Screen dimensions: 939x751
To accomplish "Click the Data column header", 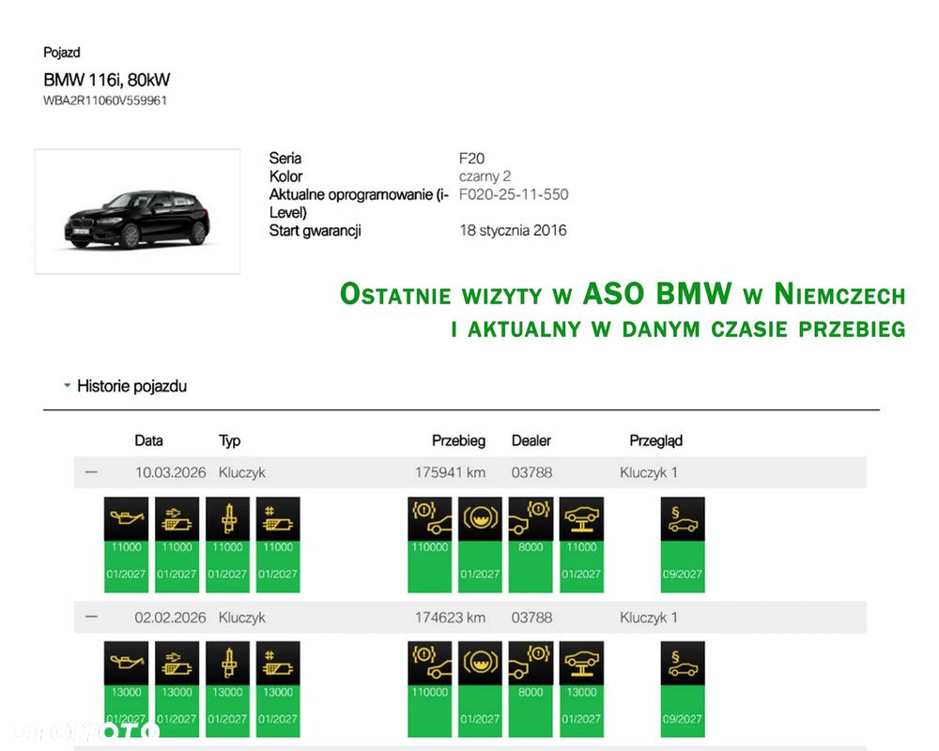I will click(x=148, y=441).
